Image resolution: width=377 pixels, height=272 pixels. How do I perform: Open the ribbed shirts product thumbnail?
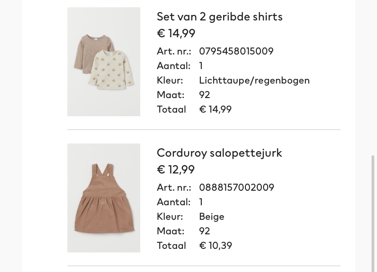tap(104, 62)
